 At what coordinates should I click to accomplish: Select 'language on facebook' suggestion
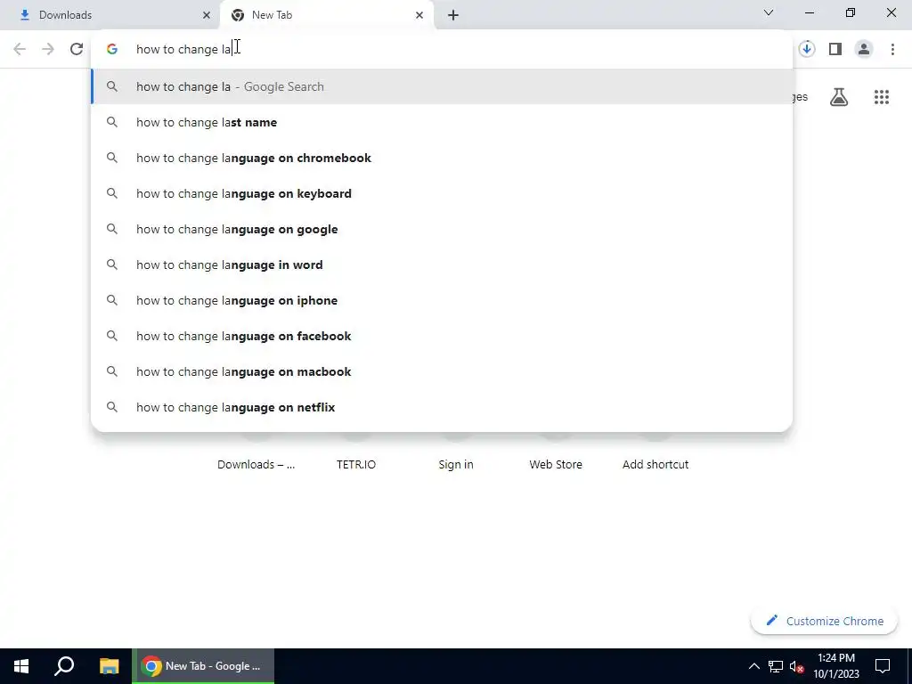click(x=442, y=336)
